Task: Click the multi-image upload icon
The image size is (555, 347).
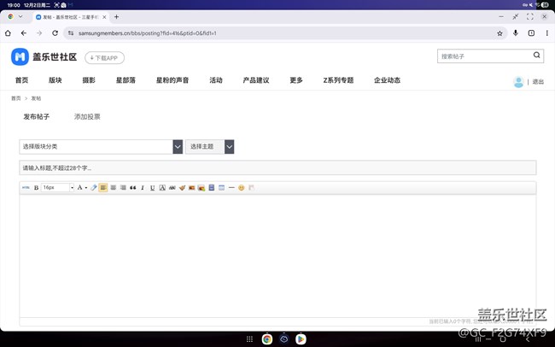Action: (x=202, y=187)
